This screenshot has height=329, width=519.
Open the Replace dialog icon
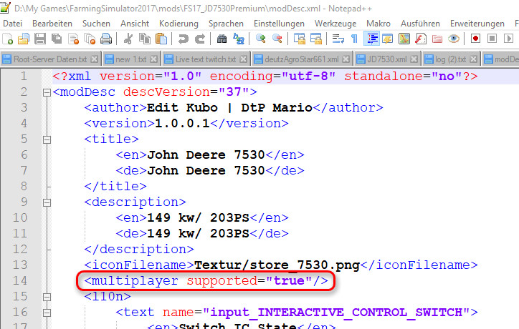[x=238, y=39]
